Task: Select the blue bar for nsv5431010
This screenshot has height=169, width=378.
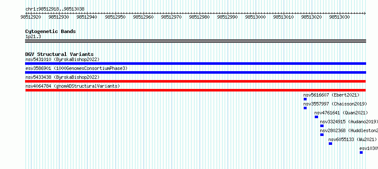Action: click(x=195, y=64)
